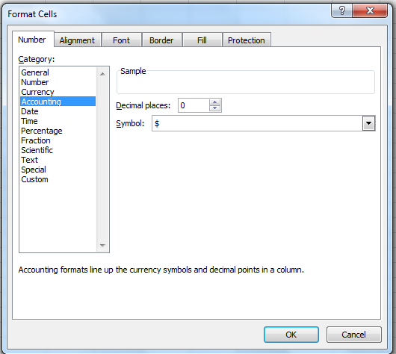Choose the Currency category
The height and width of the screenshot is (354, 396).
[x=58, y=92]
